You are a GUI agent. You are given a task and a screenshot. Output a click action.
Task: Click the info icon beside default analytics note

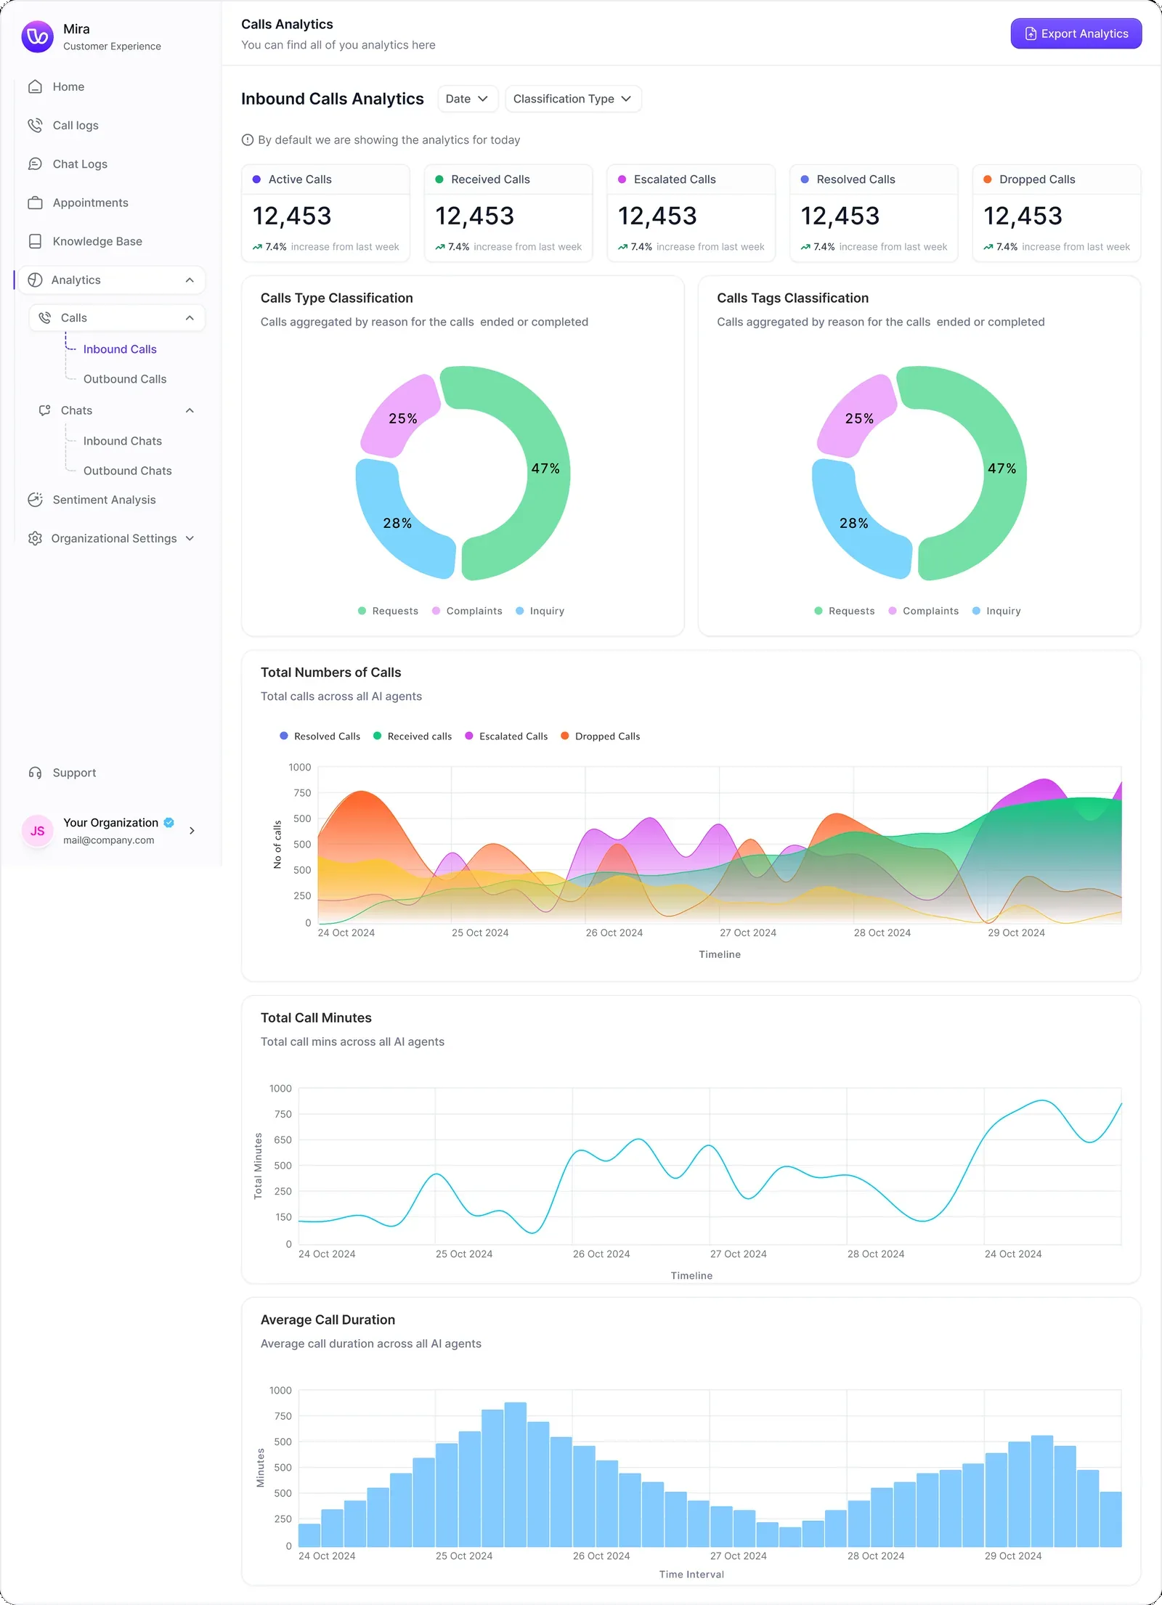tap(248, 140)
